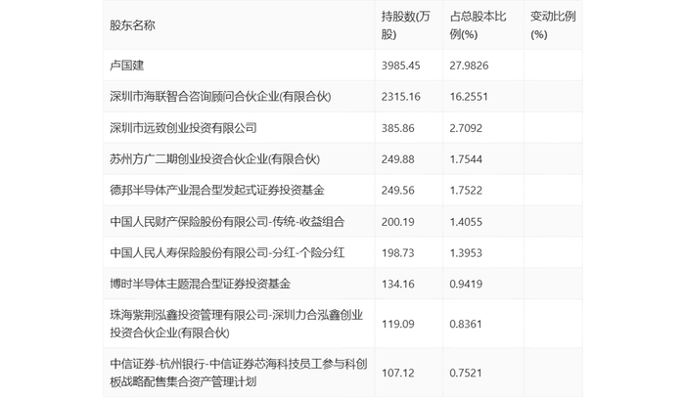Select 博时半导体主题混合型证券投资基金 row name
Screen dimensions: 685x397
(x=200, y=284)
